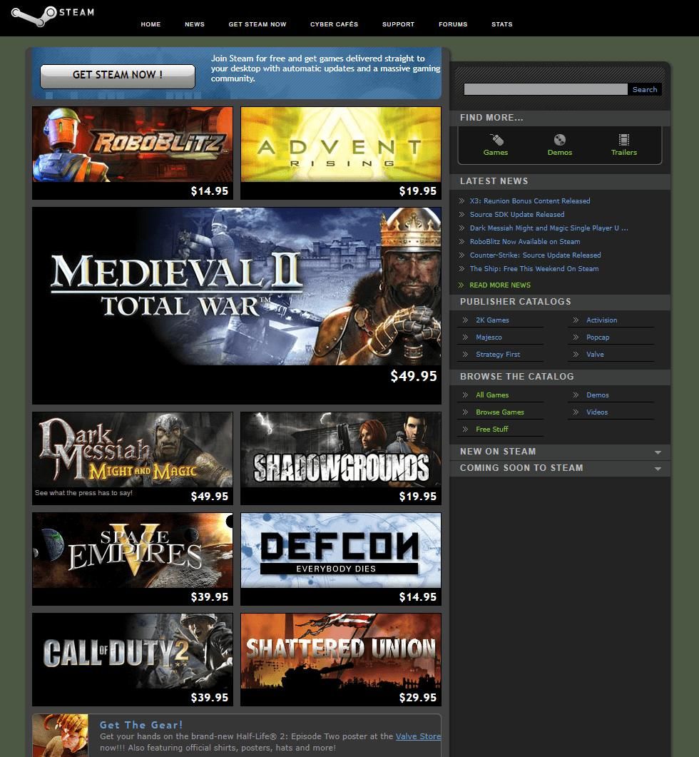Viewport: 699px width, 757px height.
Task: Open the Videos catalog link
Action: point(597,412)
